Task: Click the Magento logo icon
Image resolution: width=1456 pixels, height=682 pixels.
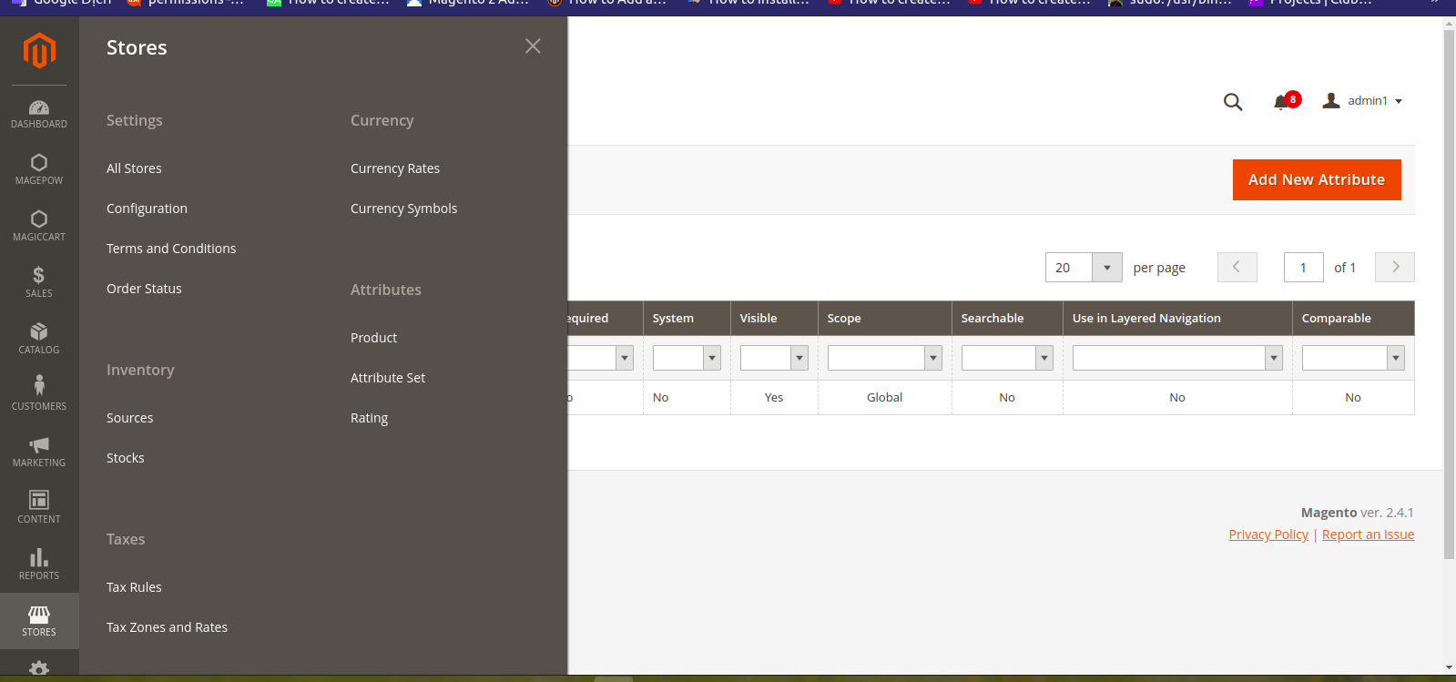Action: [x=39, y=51]
